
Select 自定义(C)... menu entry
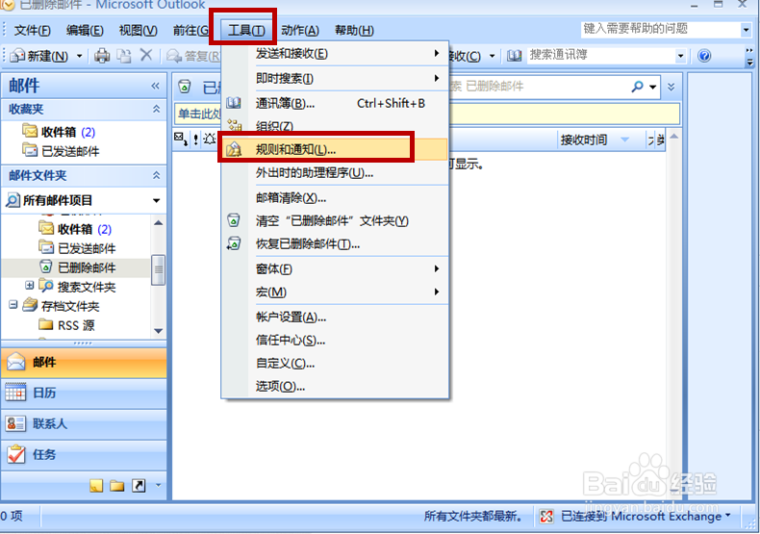335,364
